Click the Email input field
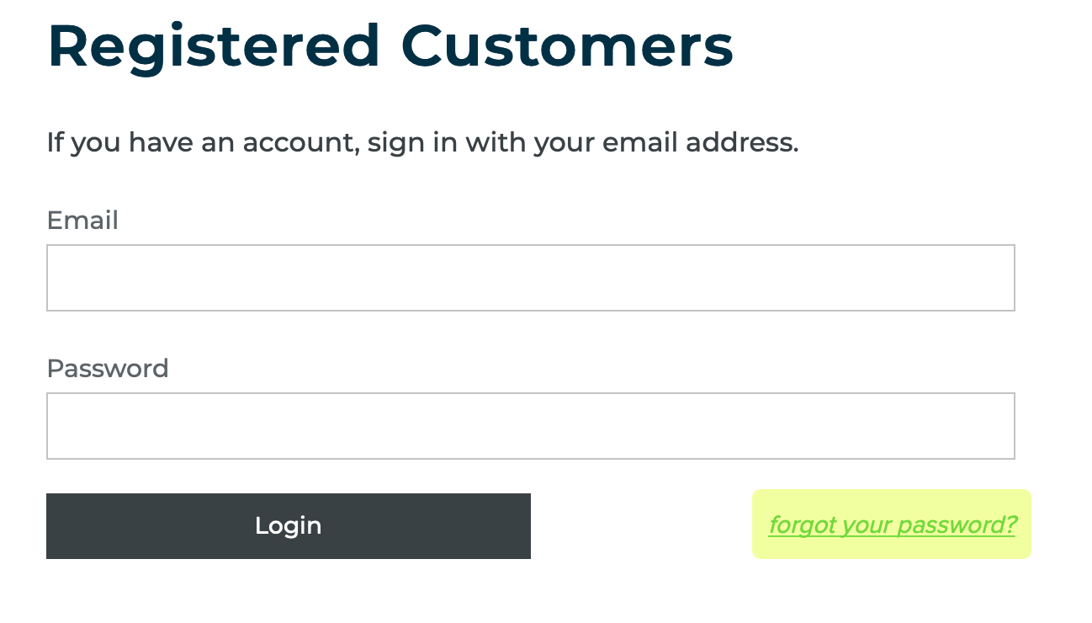Screen dimensions: 1092x623 pyautogui.click(x=530, y=278)
